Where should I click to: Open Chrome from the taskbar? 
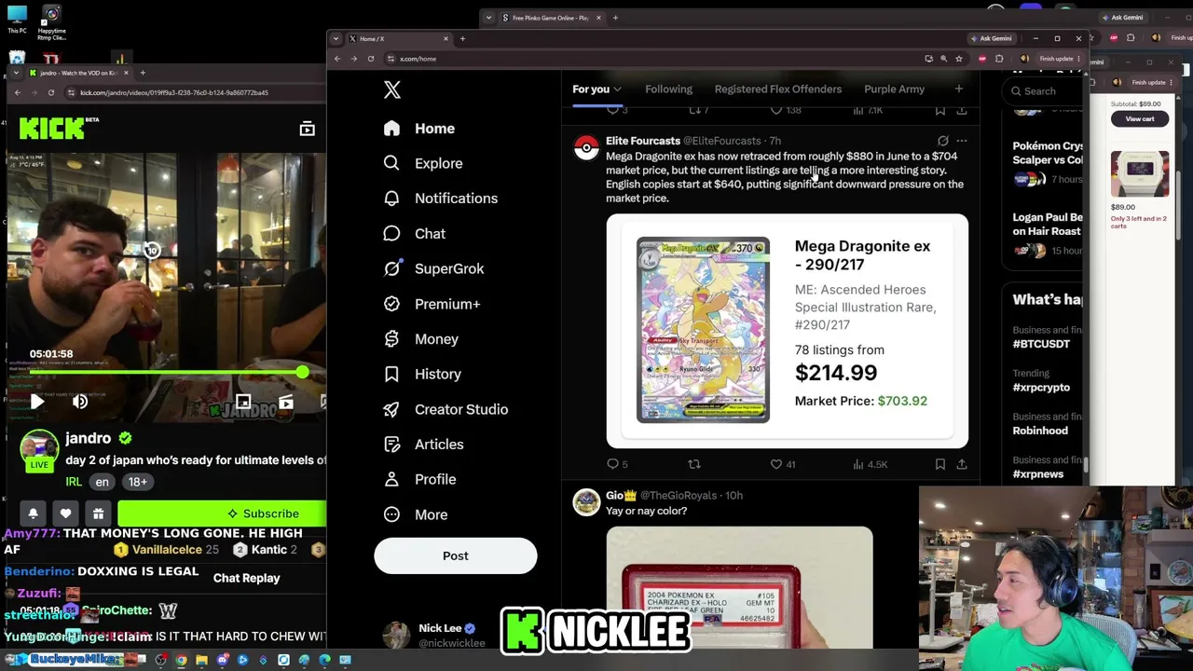181,660
